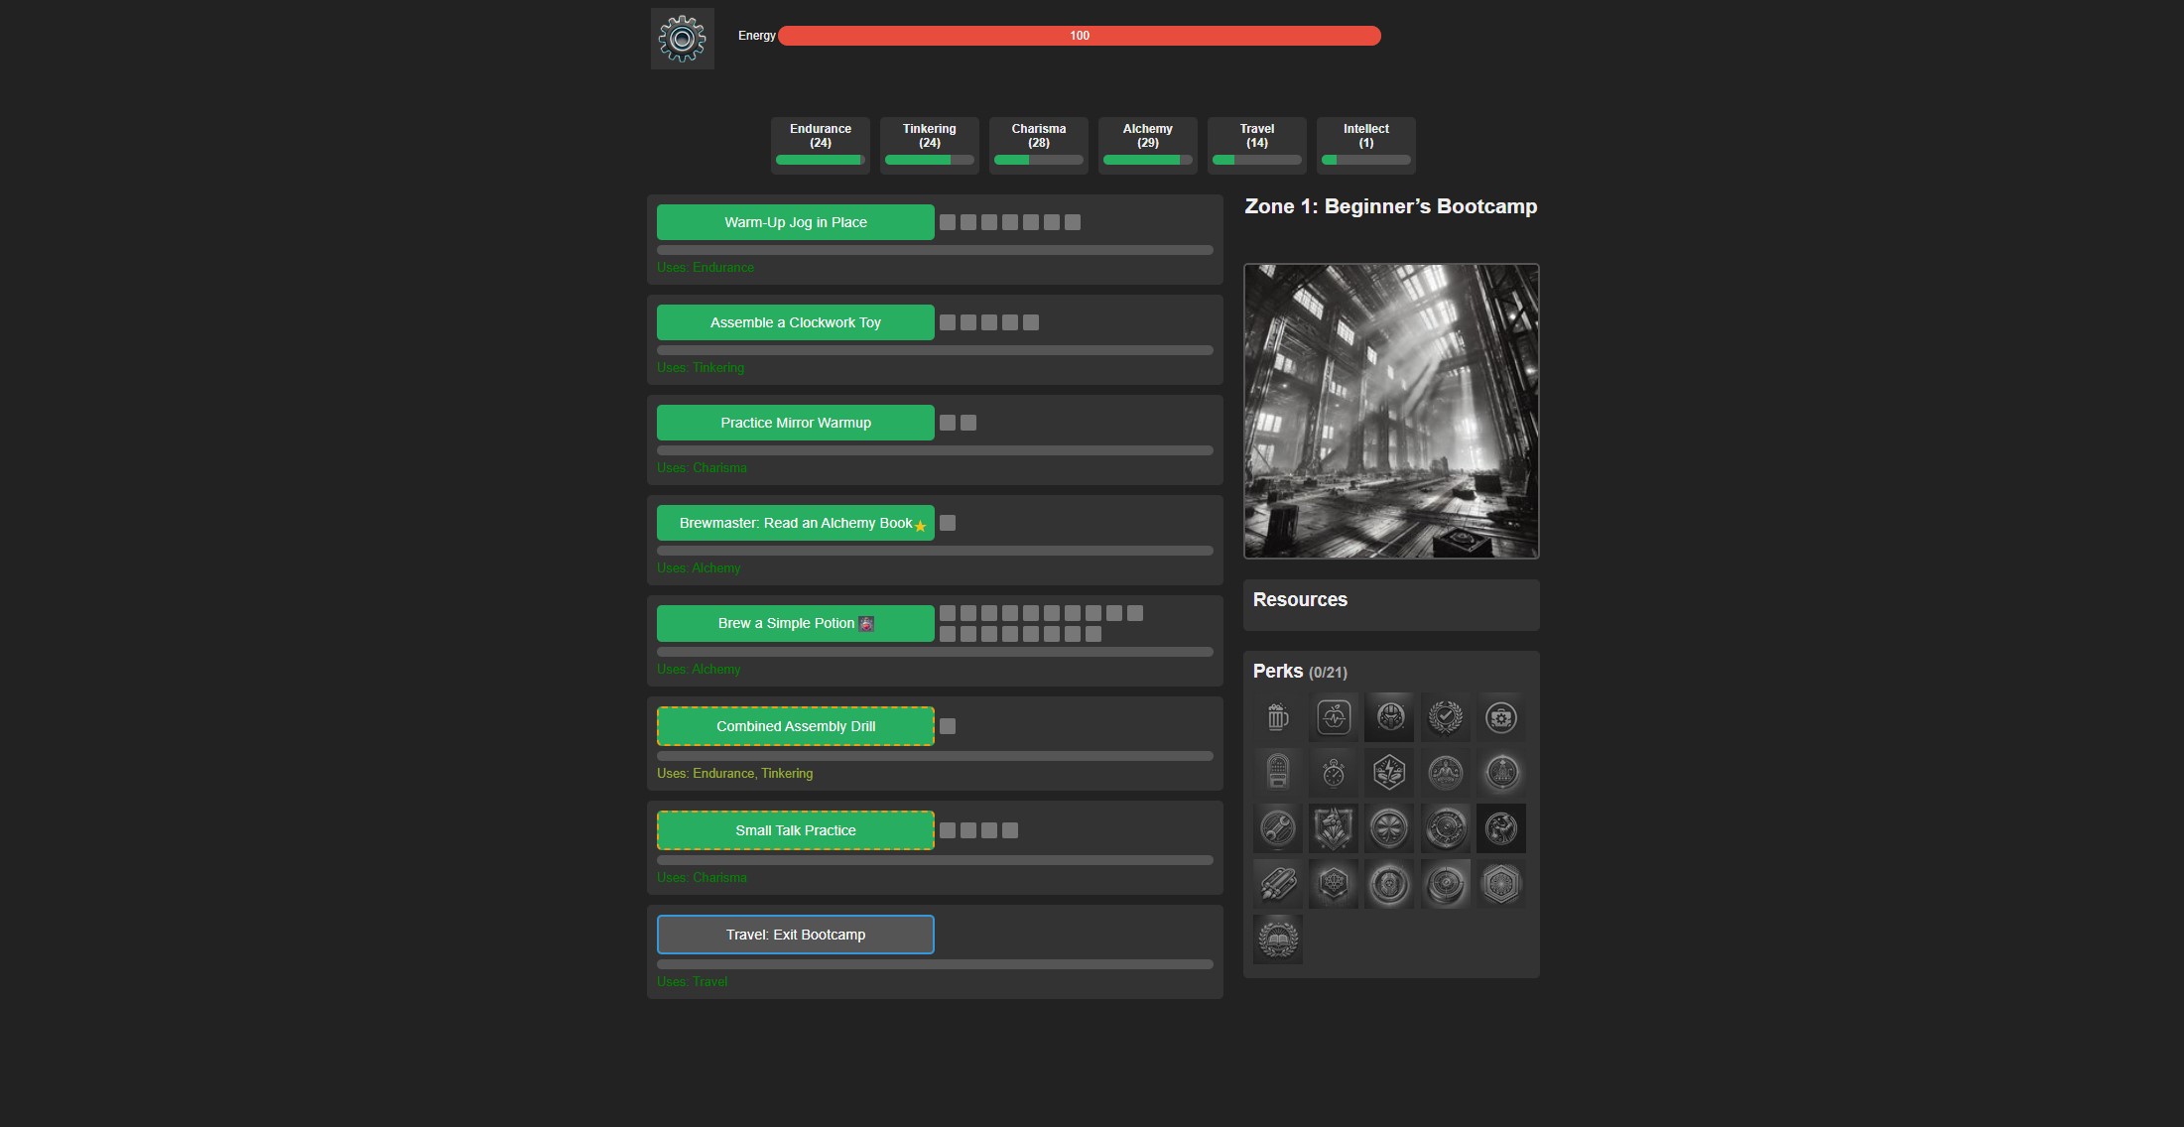
Task: Click the 'Uses: Endurance, Tinkering' label
Action: coord(734,773)
